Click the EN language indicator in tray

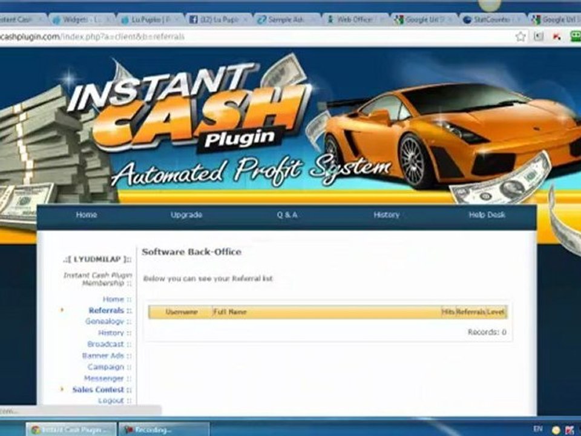[538, 429]
